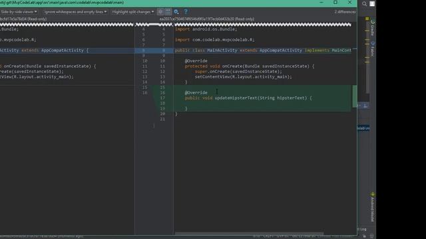
Task: Click the public class MainActivity line
Action: tap(263, 50)
